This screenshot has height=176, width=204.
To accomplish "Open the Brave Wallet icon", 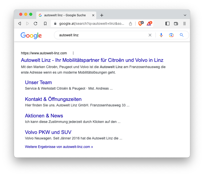I will (176, 24).
